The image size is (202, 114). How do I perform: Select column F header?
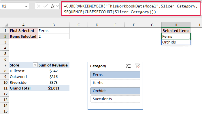[134, 25]
